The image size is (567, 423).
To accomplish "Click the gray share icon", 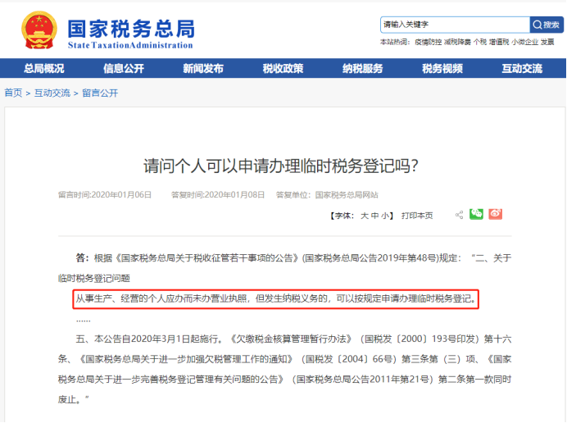I will 459,215.
